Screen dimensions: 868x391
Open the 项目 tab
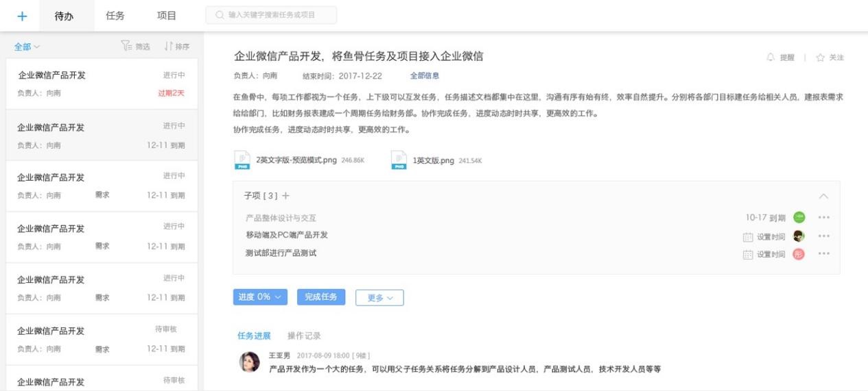[x=167, y=16]
